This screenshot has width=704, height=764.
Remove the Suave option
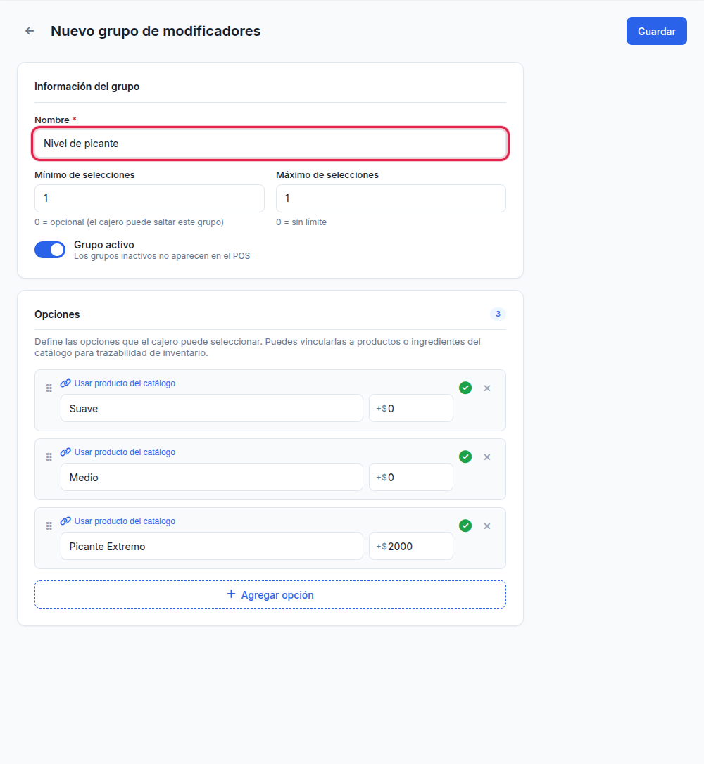[487, 388]
